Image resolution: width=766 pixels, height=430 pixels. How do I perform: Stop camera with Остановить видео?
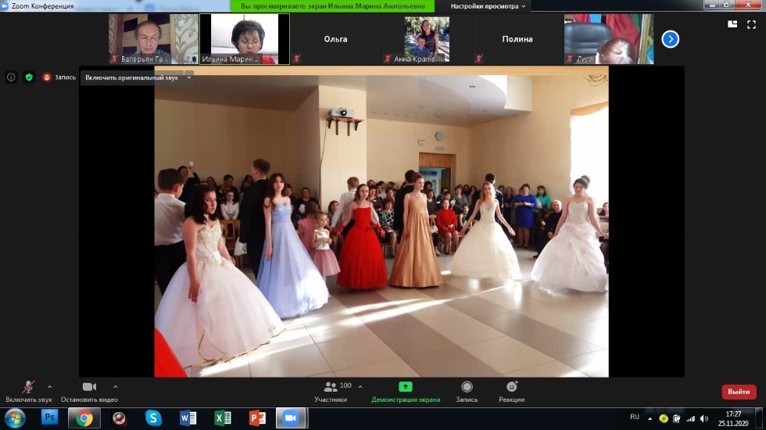[89, 388]
